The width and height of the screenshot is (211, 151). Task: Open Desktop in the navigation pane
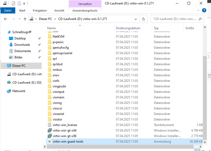(20, 38)
